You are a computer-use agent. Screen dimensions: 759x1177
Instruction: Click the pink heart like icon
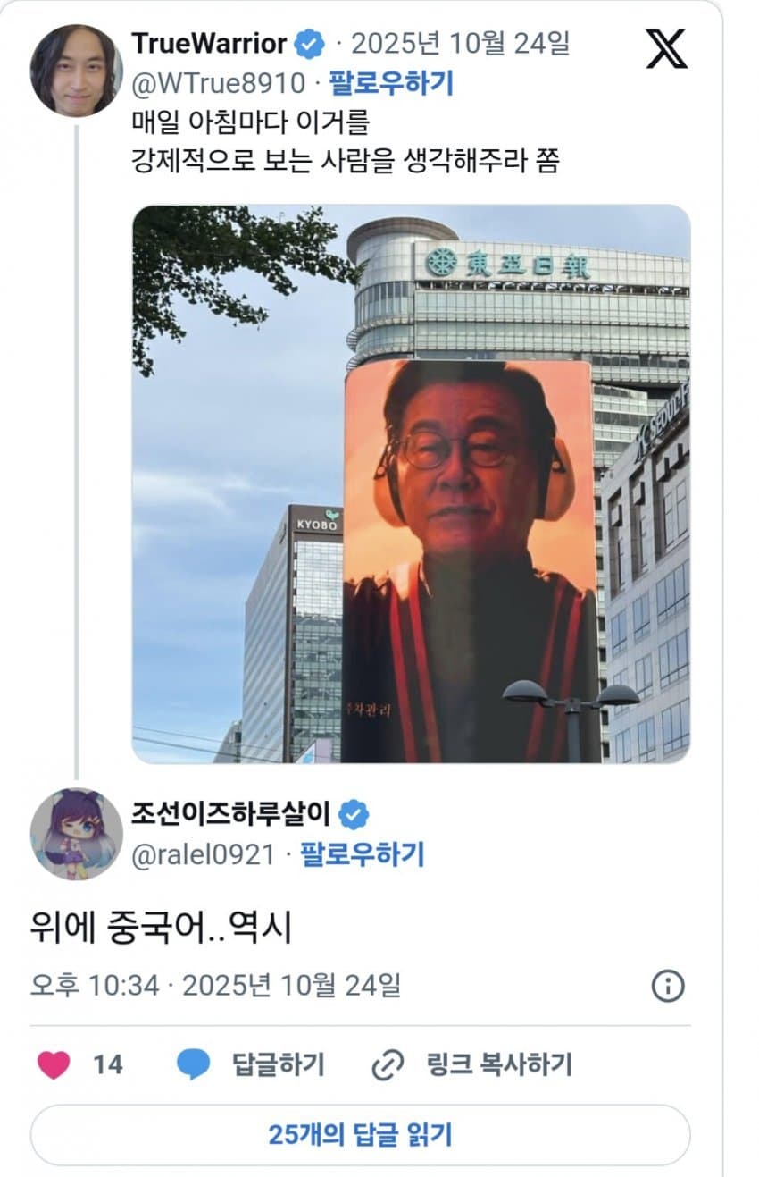[54, 1065]
